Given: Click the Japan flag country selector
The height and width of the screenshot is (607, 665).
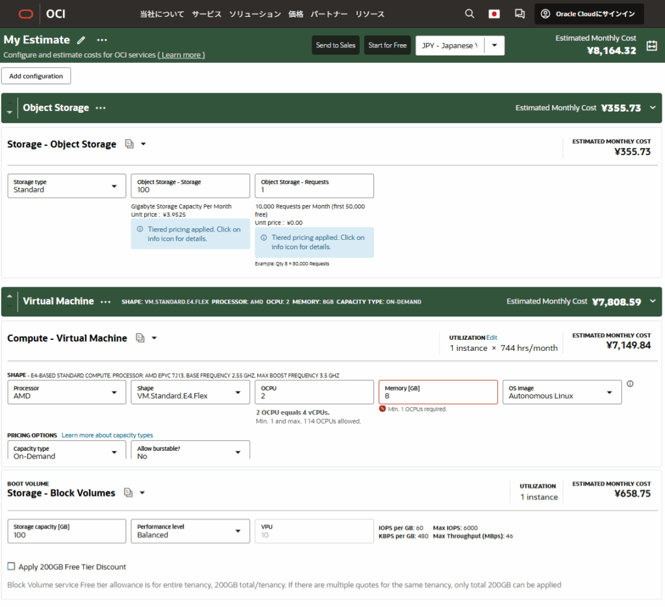Looking at the screenshot, I should (494, 14).
